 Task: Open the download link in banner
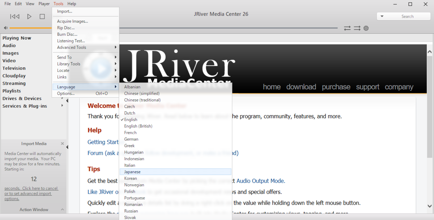coord(301,87)
